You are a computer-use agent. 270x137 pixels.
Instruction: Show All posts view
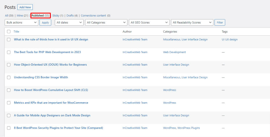[7, 15]
